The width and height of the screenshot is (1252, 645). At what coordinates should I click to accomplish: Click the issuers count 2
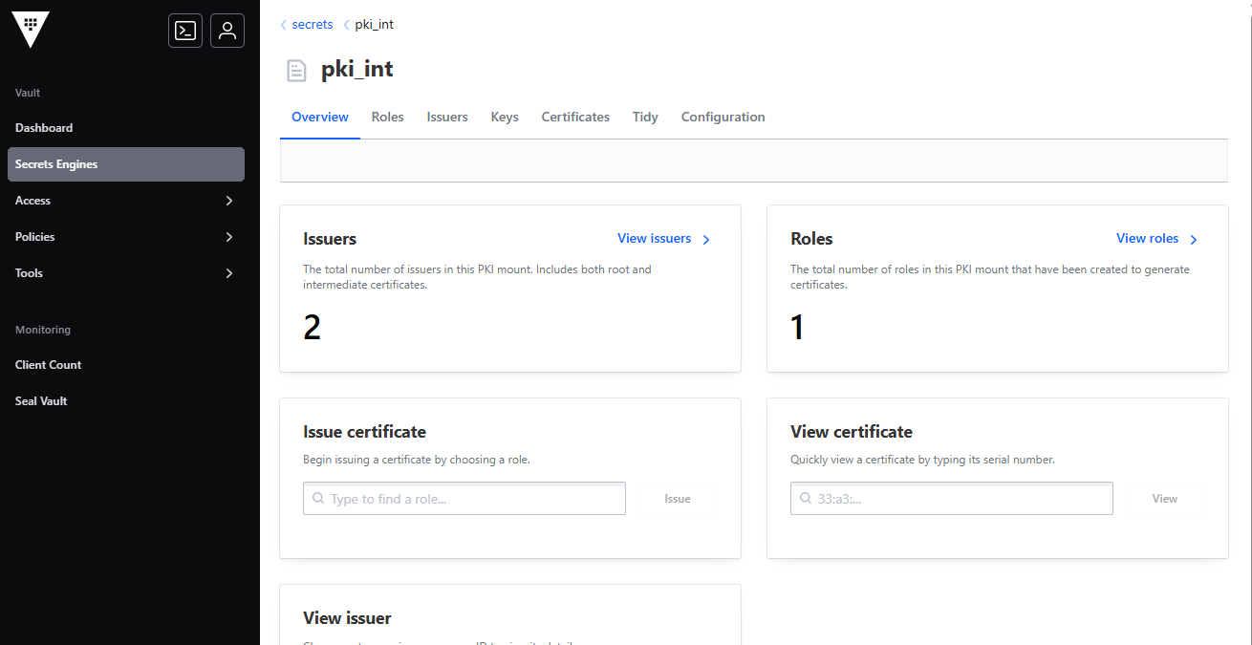click(313, 328)
